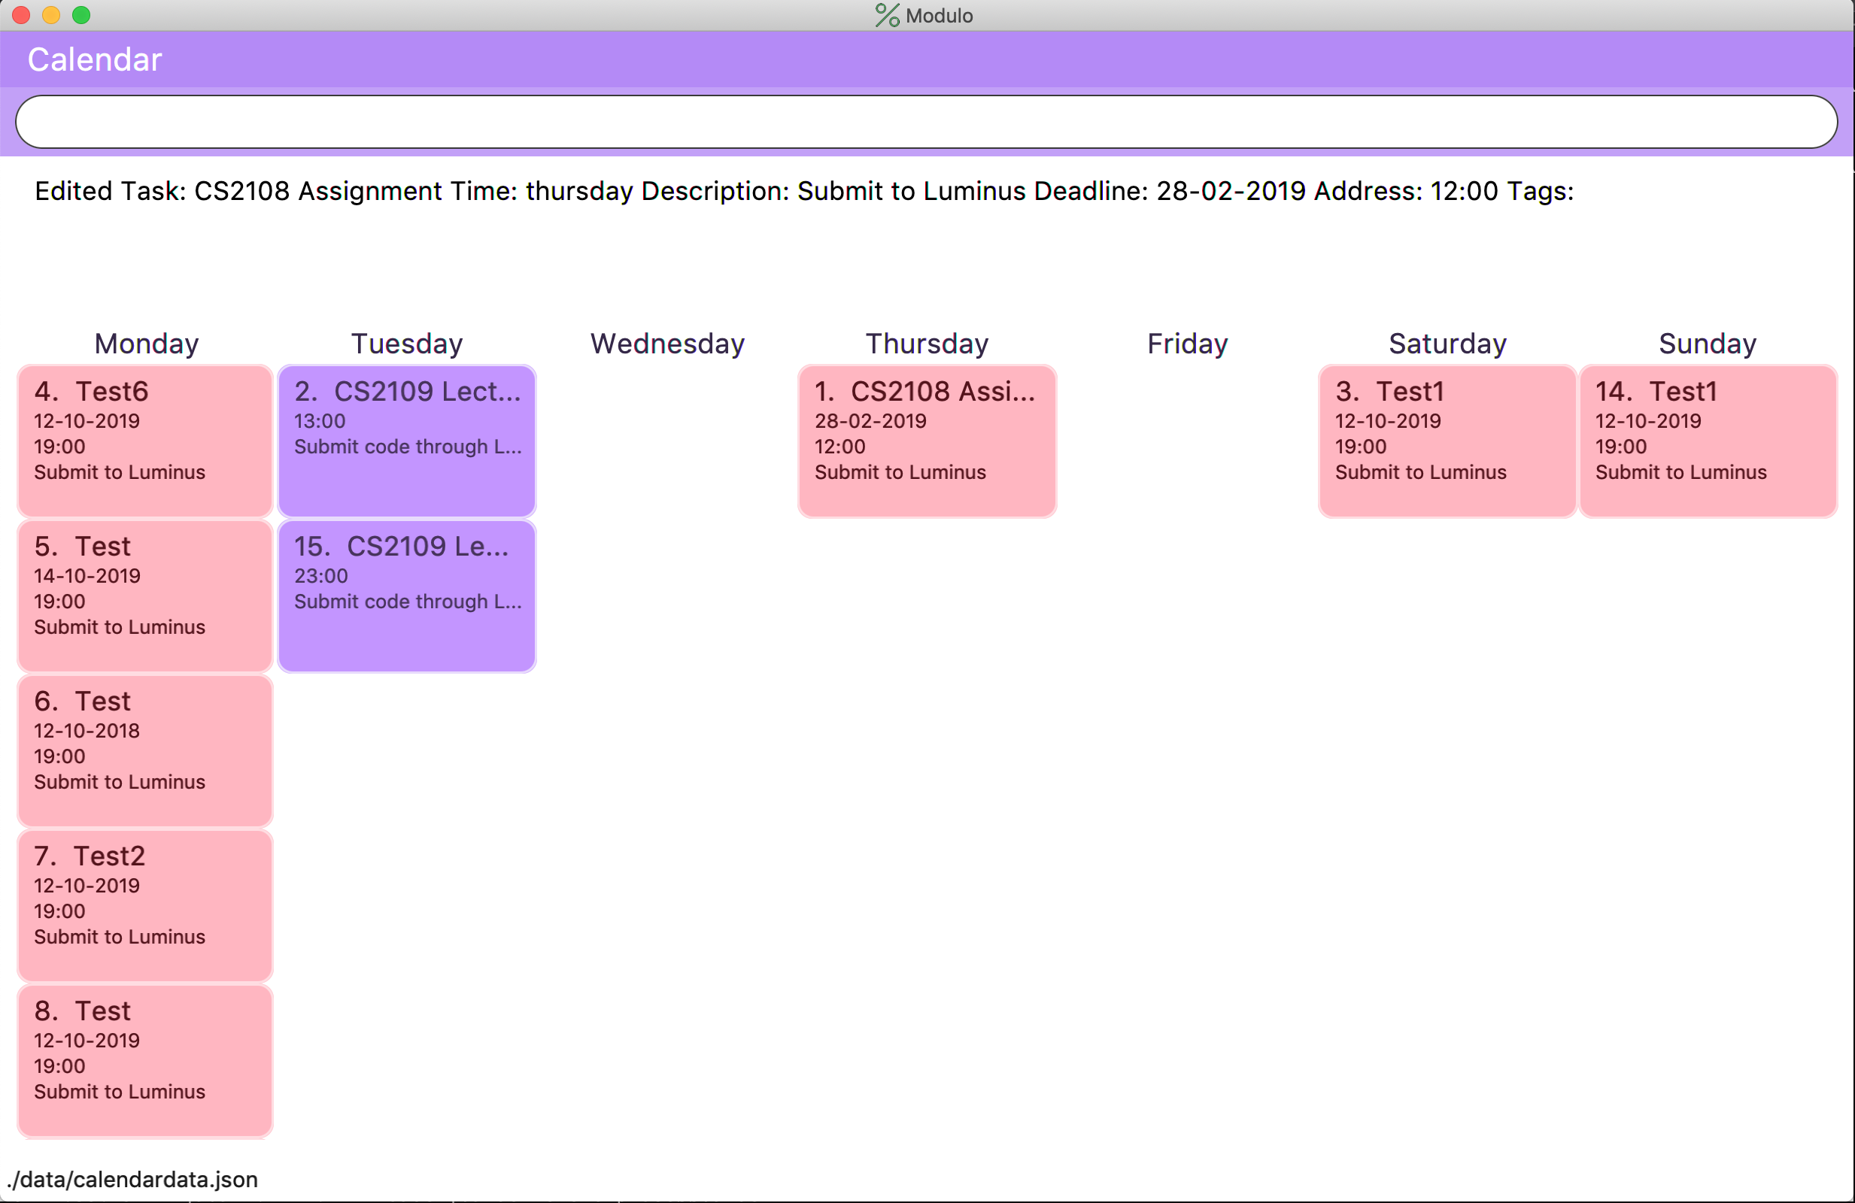Click the Thursday column header
The image size is (1855, 1203).
(x=927, y=344)
